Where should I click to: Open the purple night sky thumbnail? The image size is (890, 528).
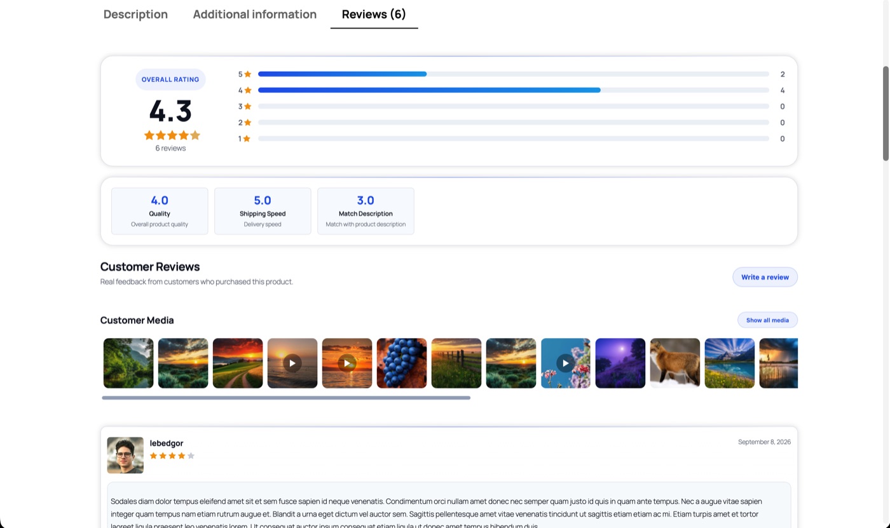620,363
